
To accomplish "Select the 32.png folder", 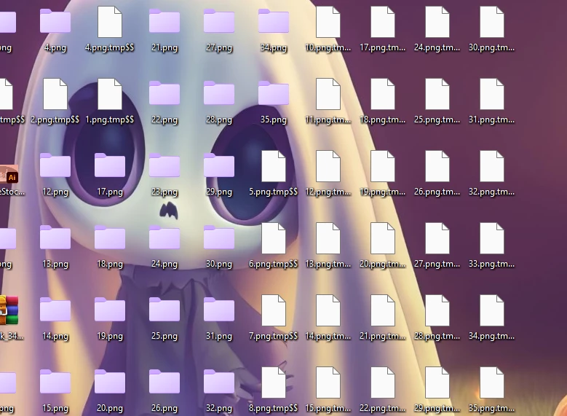I will [x=219, y=382].
